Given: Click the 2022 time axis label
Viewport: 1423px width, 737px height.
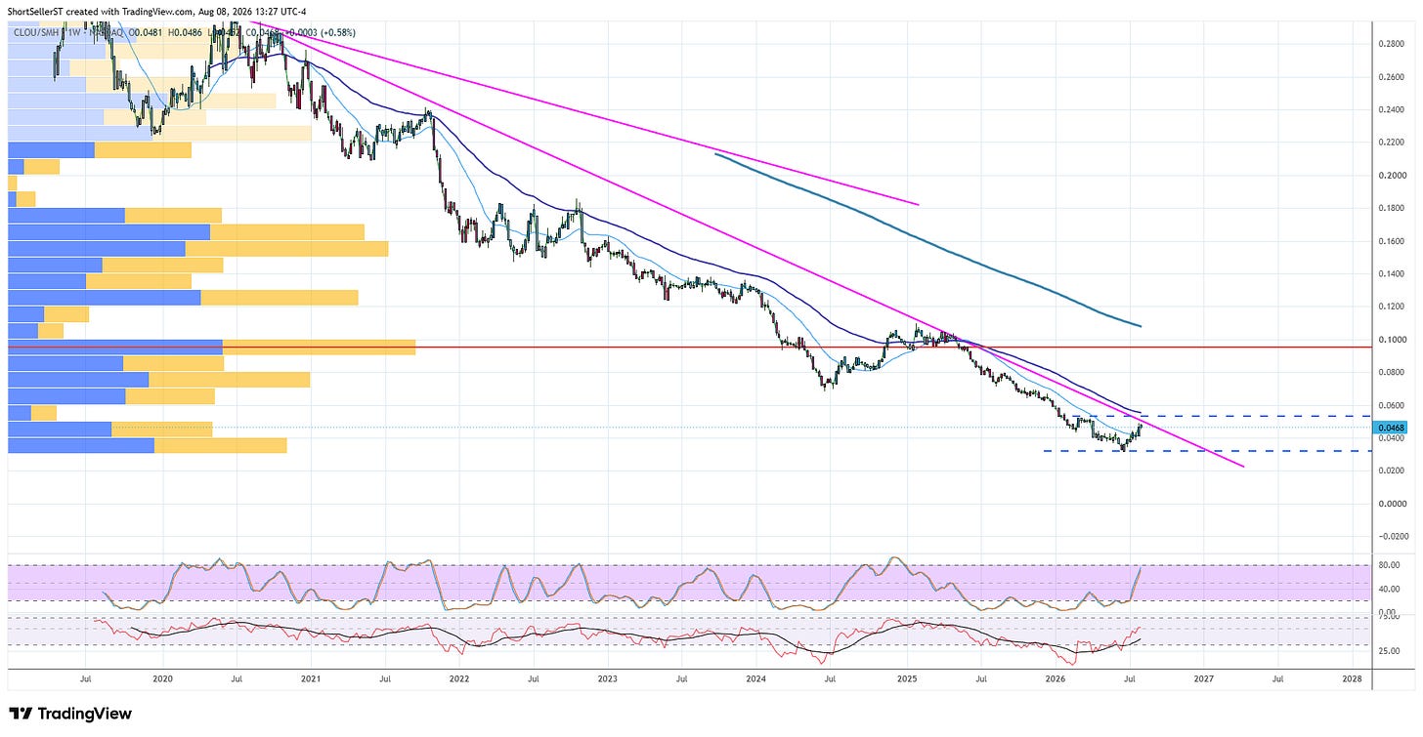Looking at the screenshot, I should tap(459, 677).
